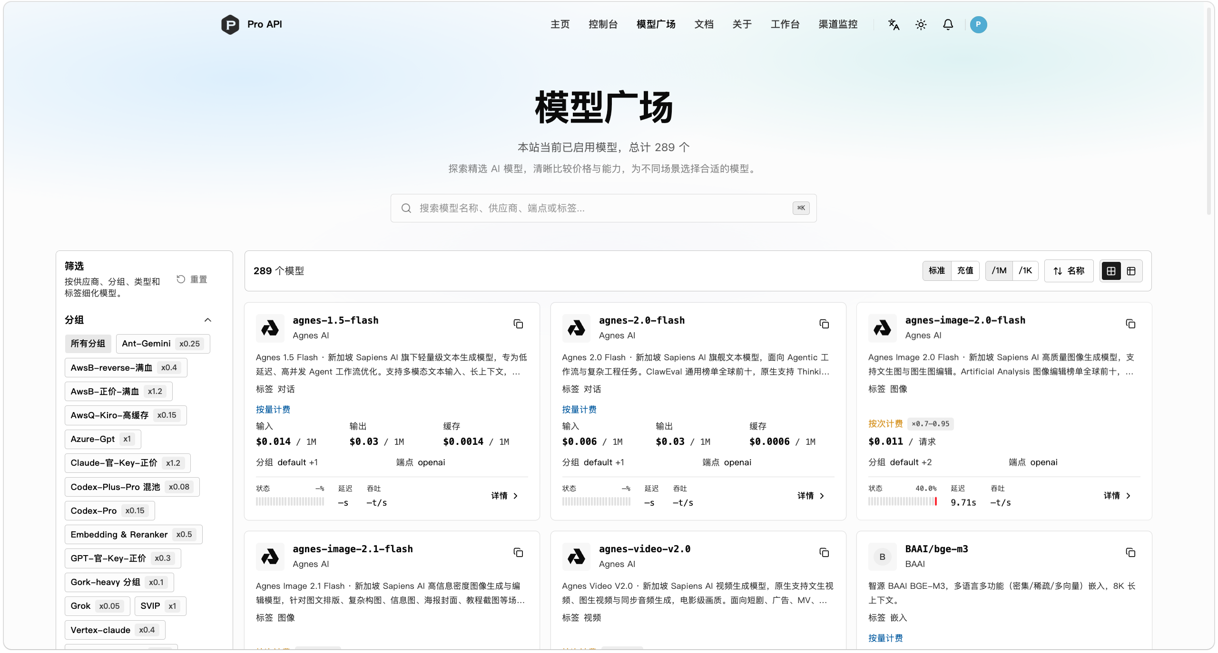Focus the model search input field
This screenshot has height=653, width=1218.
603,208
